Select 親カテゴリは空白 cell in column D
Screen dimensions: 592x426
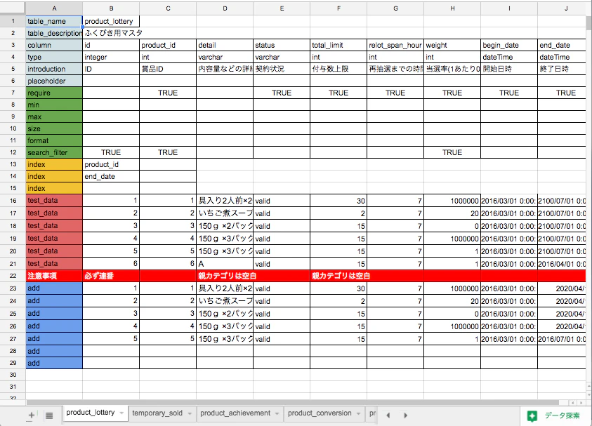[225, 276]
